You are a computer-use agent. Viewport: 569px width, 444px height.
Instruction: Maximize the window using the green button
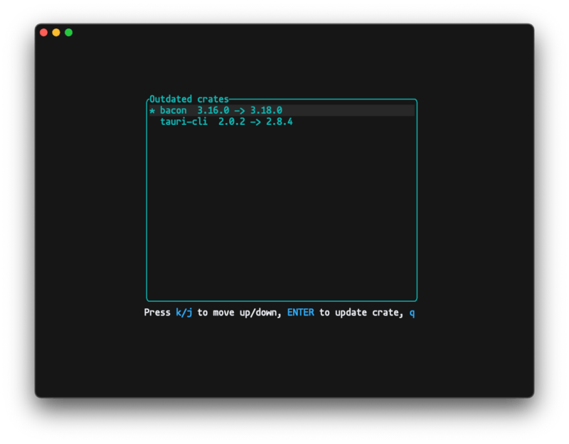click(68, 33)
